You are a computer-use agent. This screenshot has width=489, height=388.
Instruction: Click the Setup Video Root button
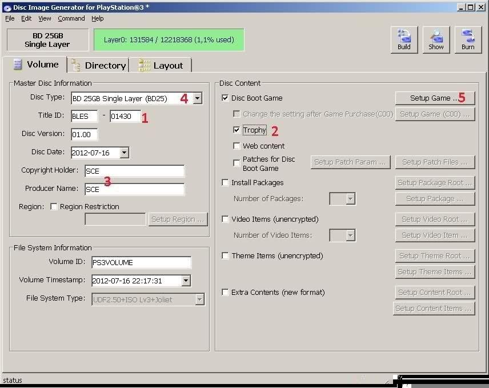435,219
